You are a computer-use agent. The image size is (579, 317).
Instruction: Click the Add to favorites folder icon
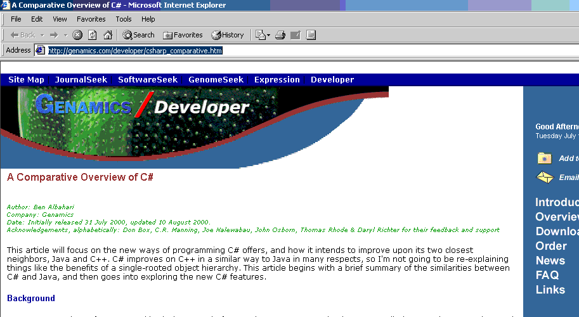[545, 158]
